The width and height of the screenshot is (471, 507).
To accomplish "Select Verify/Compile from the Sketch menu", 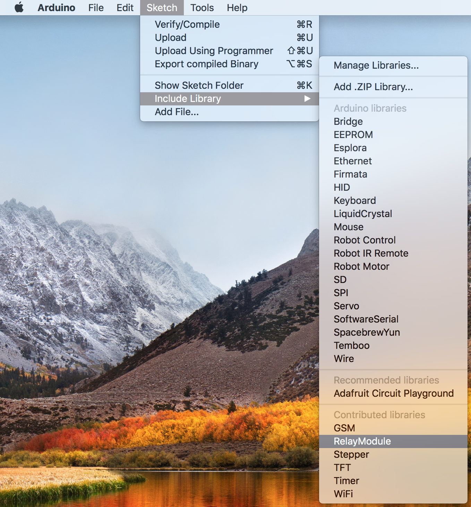I will 187,24.
